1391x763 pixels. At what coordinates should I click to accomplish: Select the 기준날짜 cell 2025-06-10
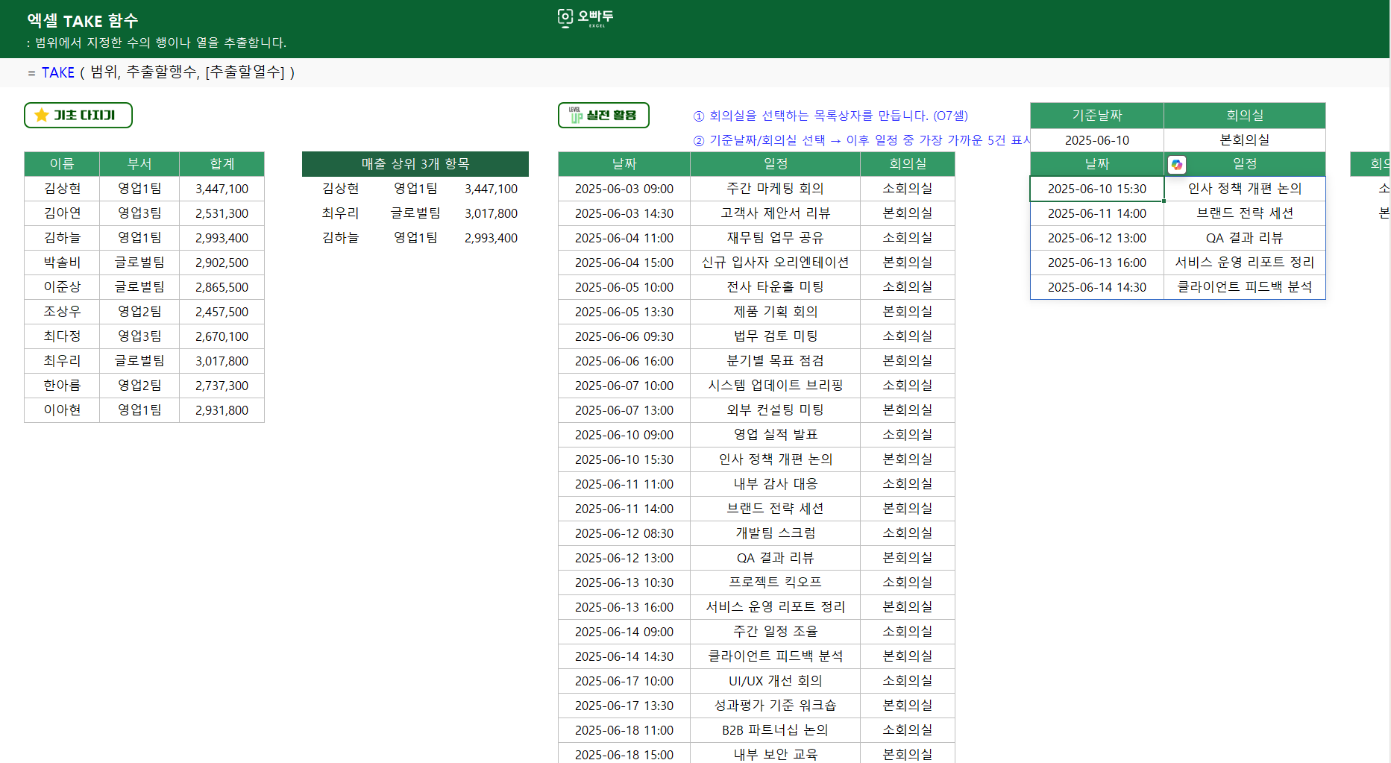[1096, 140]
